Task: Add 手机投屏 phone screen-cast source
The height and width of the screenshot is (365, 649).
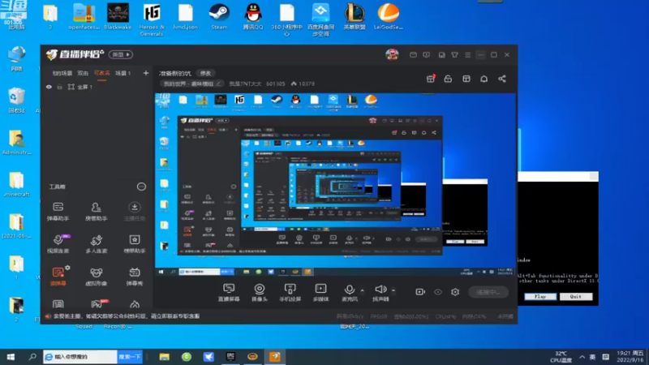Action: pos(290,292)
